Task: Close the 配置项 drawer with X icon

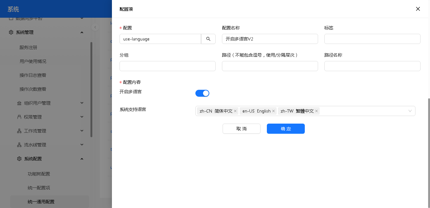Action: (418, 9)
